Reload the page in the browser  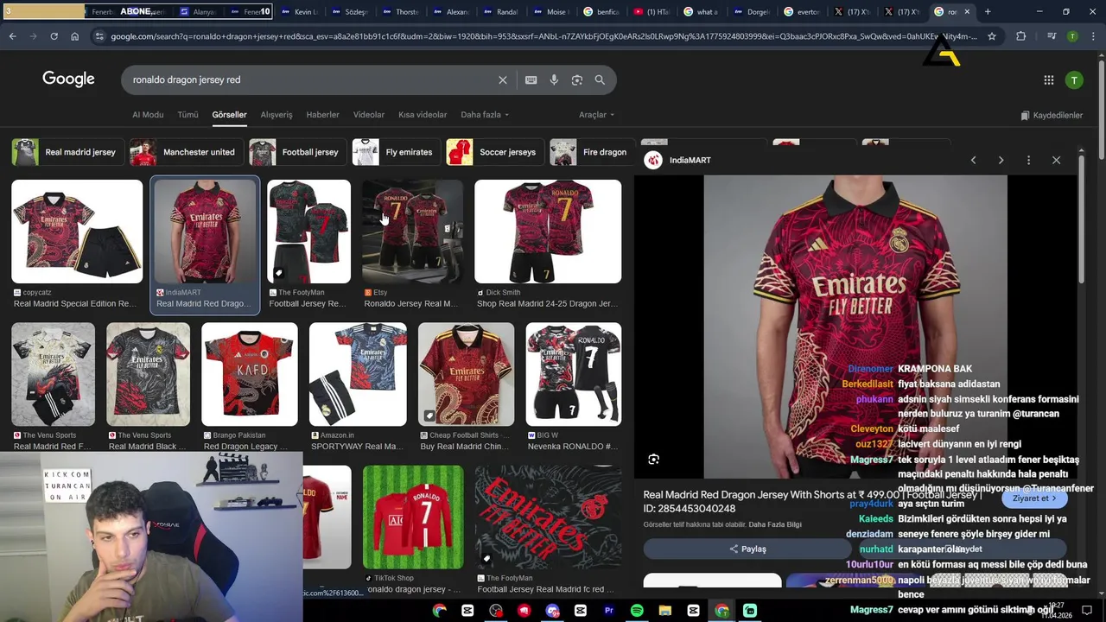(x=54, y=36)
